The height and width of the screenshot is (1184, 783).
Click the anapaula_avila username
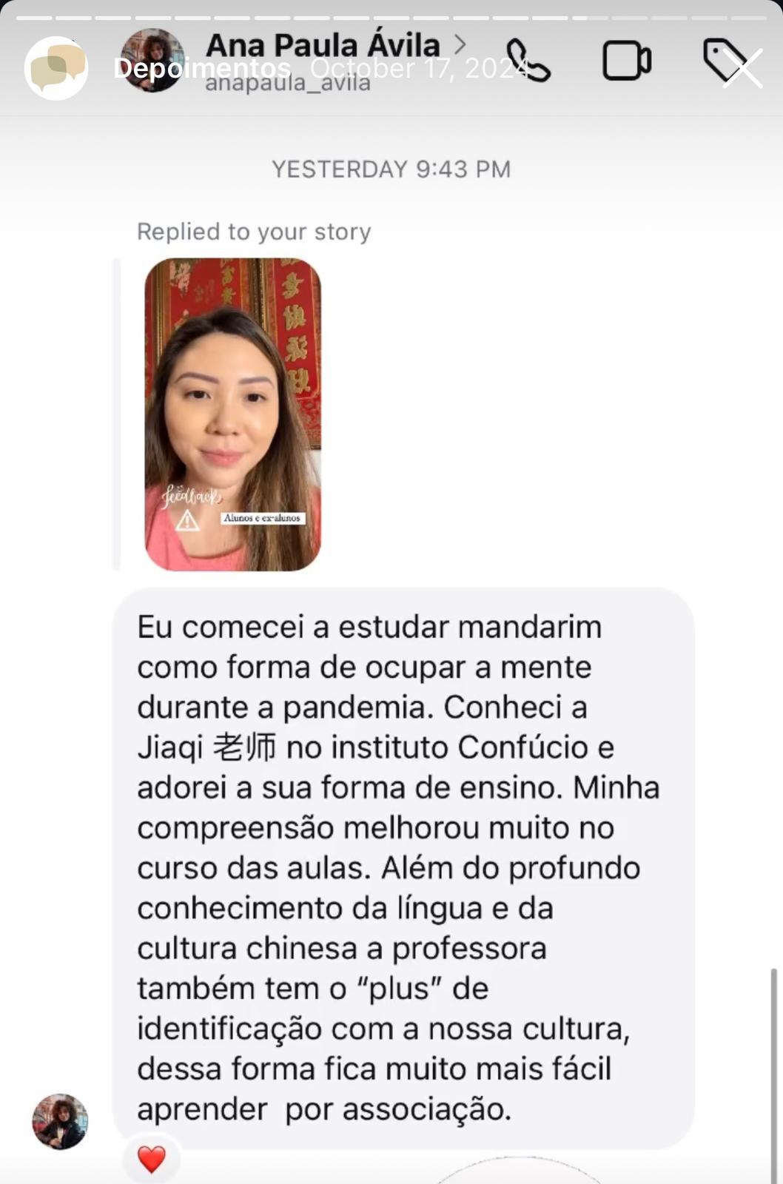(288, 83)
